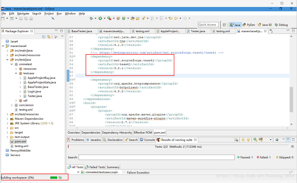Click the Forward navigation arrow icon
The image size is (297, 183).
coord(185,18)
